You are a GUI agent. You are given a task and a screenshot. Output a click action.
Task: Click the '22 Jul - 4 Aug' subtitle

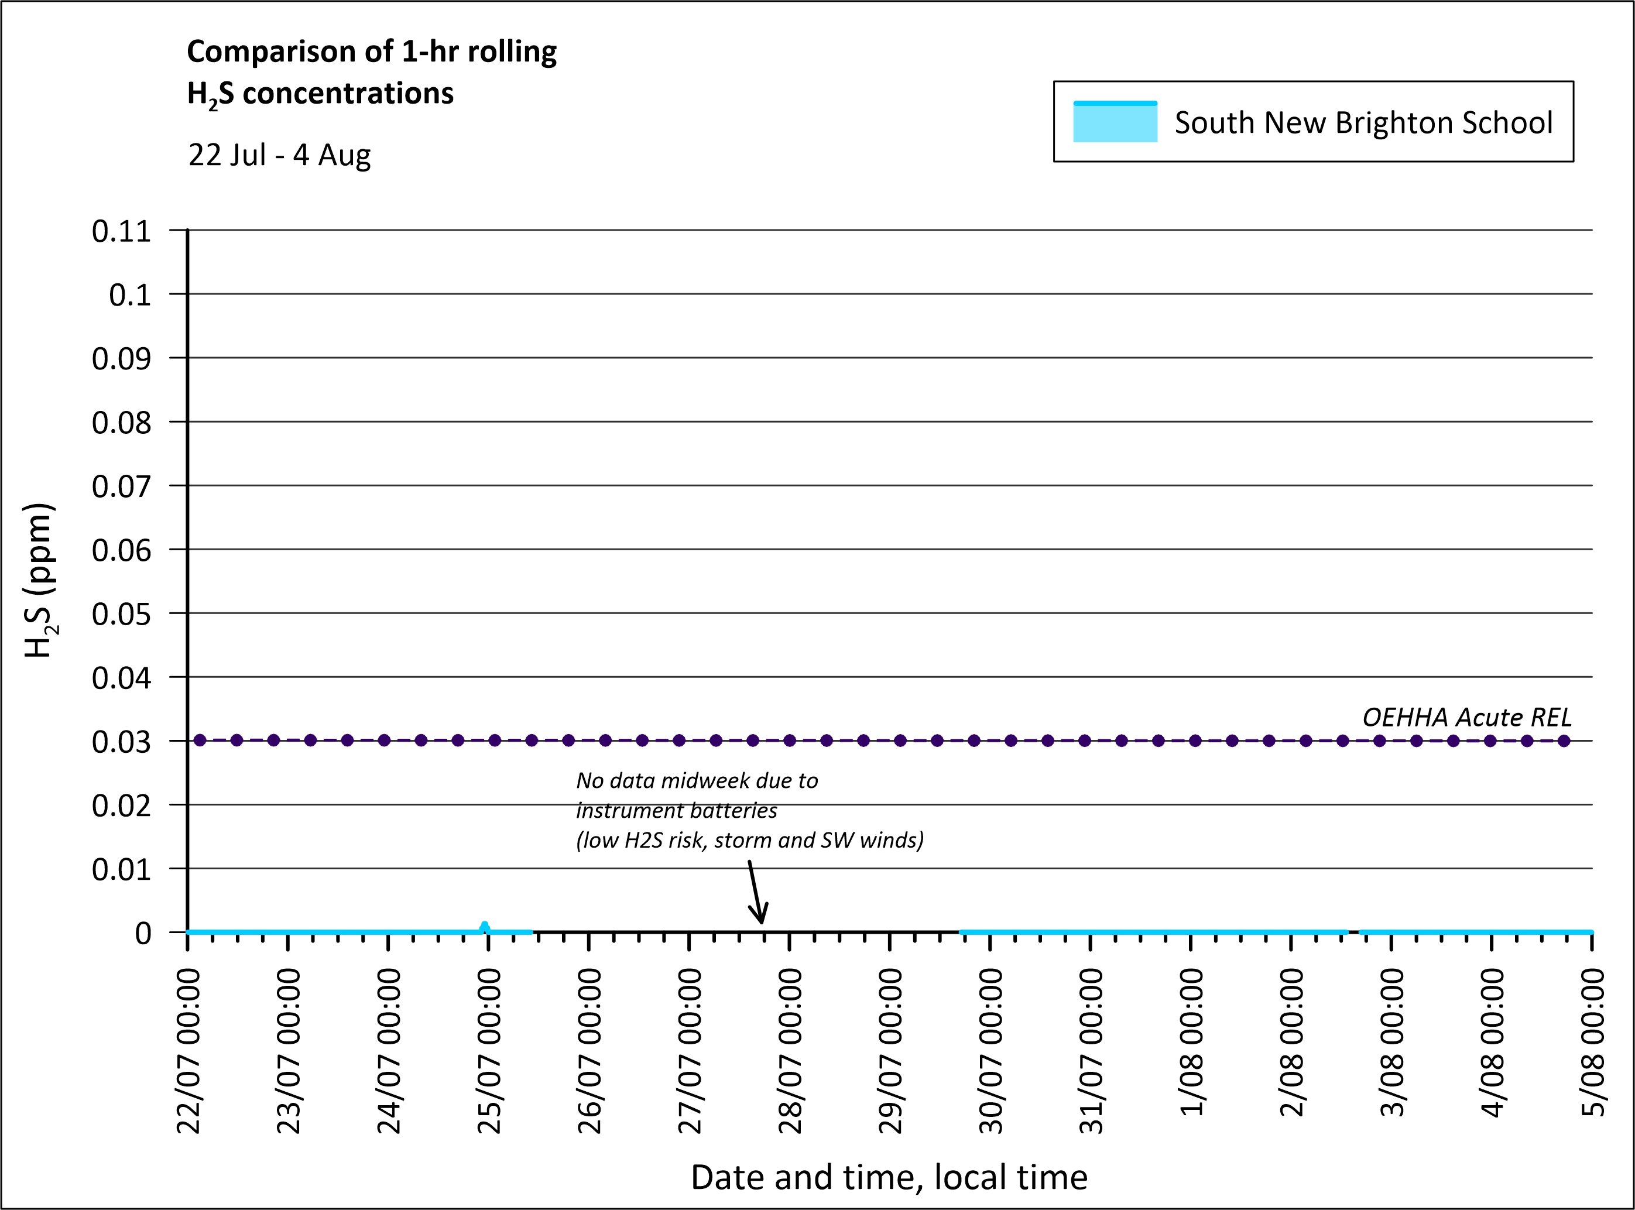[x=279, y=155]
